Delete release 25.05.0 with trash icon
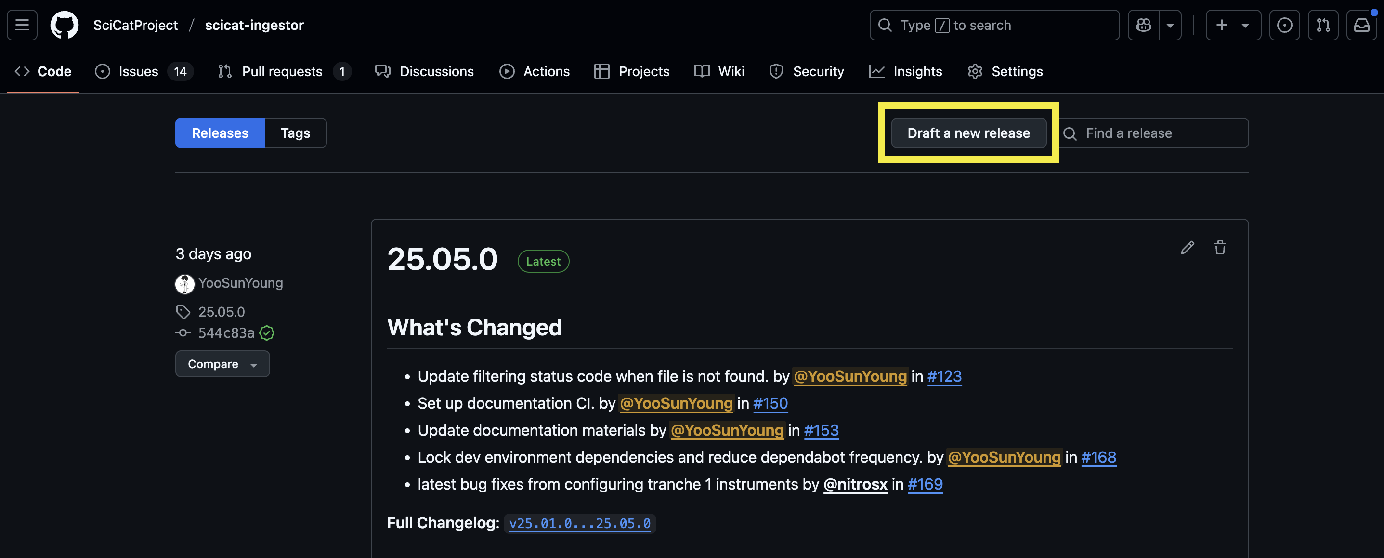Screen dimensions: 1384x558 1220,248
